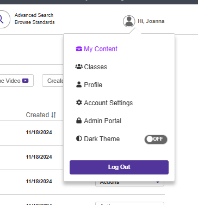Open the Hi, Joanna user menu
198x205 pixels.
pyautogui.click(x=151, y=21)
